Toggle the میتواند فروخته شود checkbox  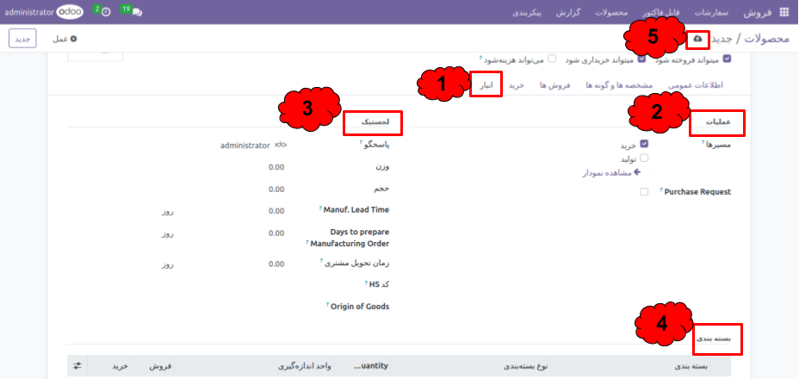coord(728,59)
